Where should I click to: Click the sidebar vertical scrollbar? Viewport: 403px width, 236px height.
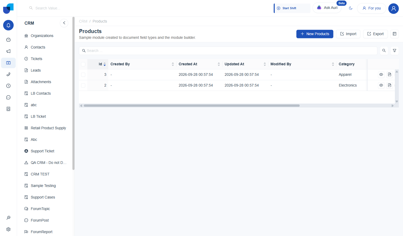pos(73,93)
